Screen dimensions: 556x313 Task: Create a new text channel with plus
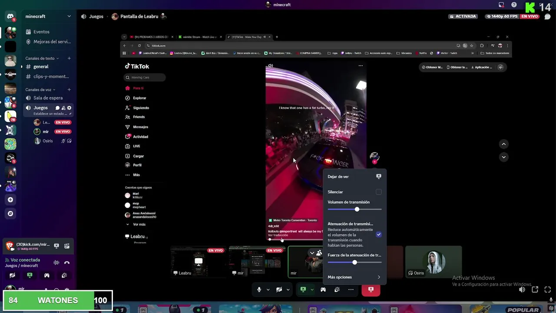(69, 58)
